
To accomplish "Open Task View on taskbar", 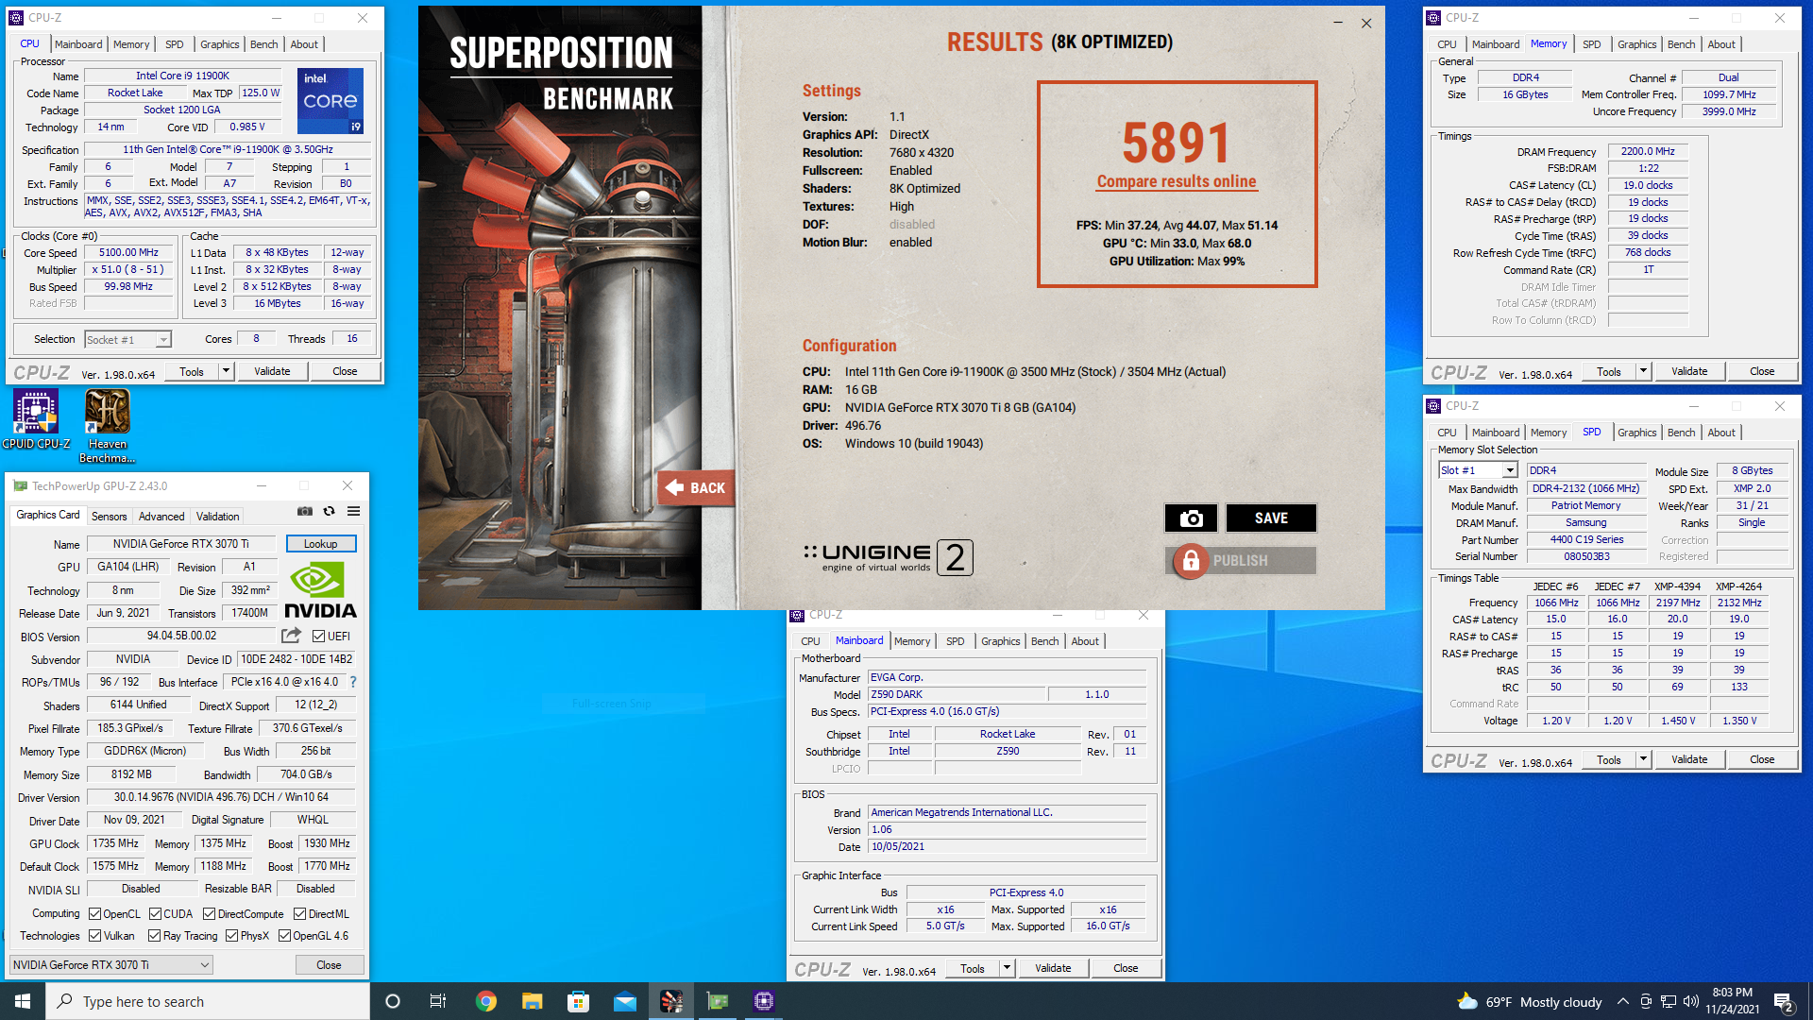I will tap(438, 1001).
